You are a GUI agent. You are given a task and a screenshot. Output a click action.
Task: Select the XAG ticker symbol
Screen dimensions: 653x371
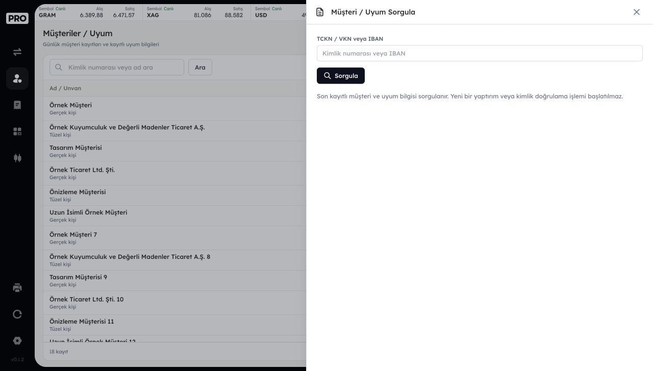coord(153,15)
